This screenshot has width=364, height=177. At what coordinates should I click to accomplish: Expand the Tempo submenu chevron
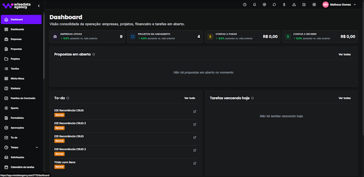click(x=37, y=147)
